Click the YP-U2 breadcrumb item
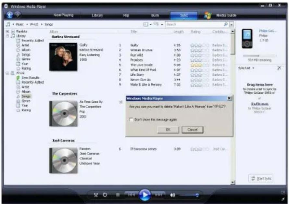The width and height of the screenshot is (289, 204). (x=34, y=24)
